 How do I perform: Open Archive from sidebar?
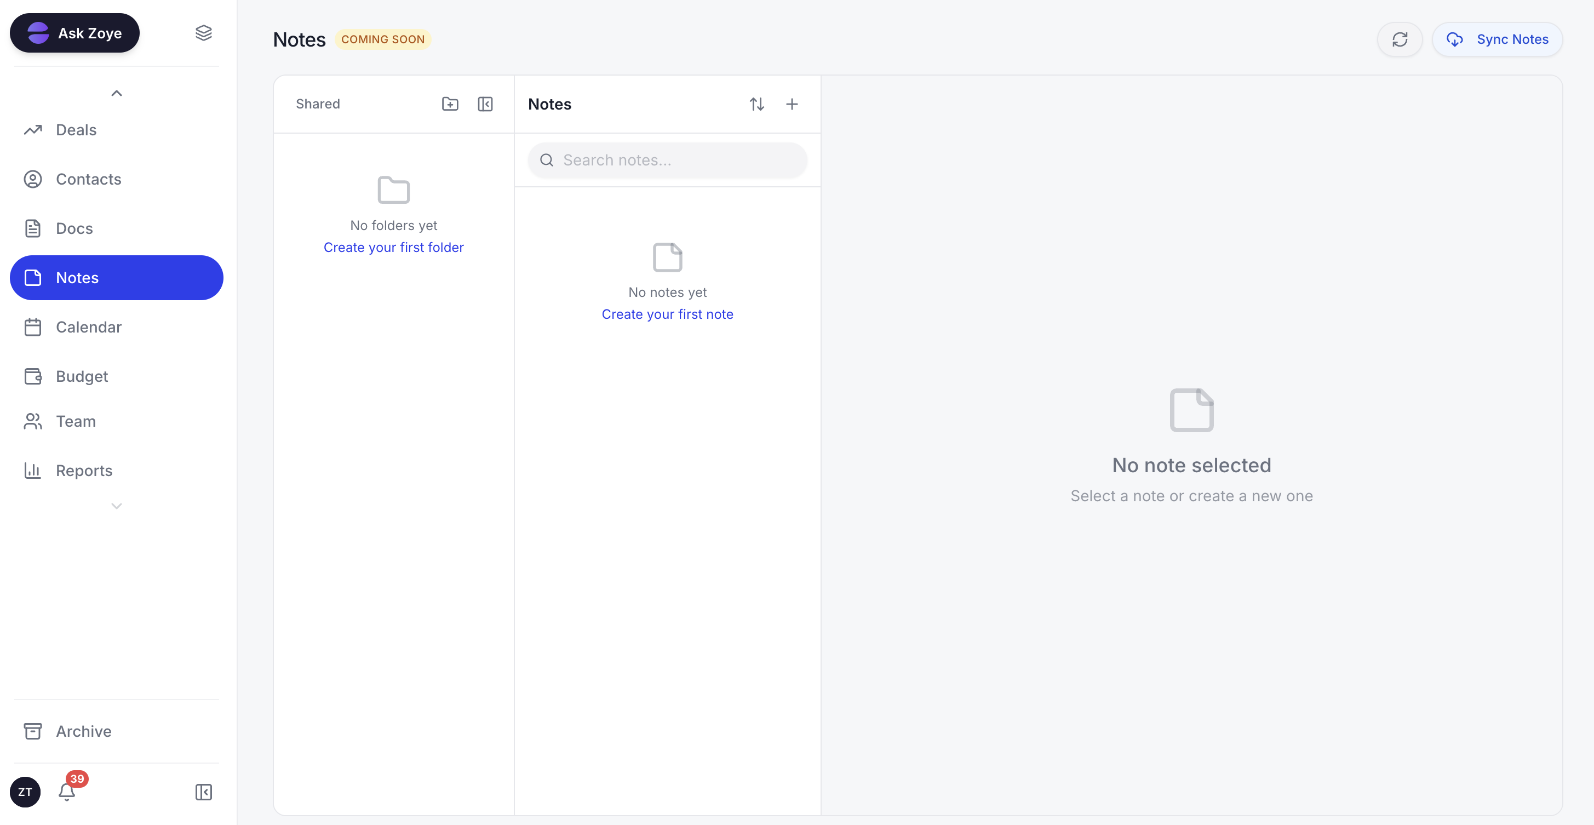[x=84, y=731]
